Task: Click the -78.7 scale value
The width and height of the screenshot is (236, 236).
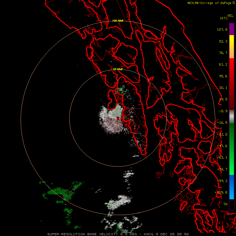Action: [222, 169]
